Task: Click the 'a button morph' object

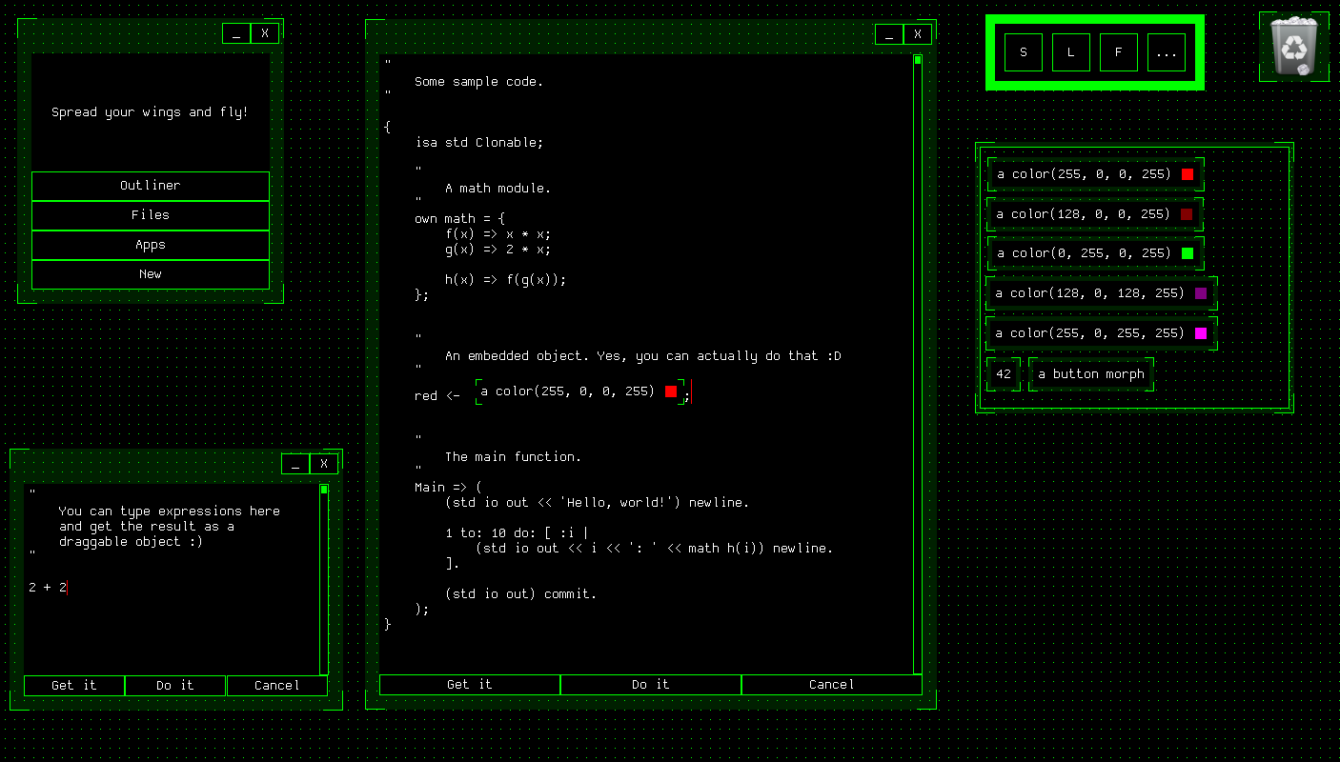Action: click(x=1091, y=374)
